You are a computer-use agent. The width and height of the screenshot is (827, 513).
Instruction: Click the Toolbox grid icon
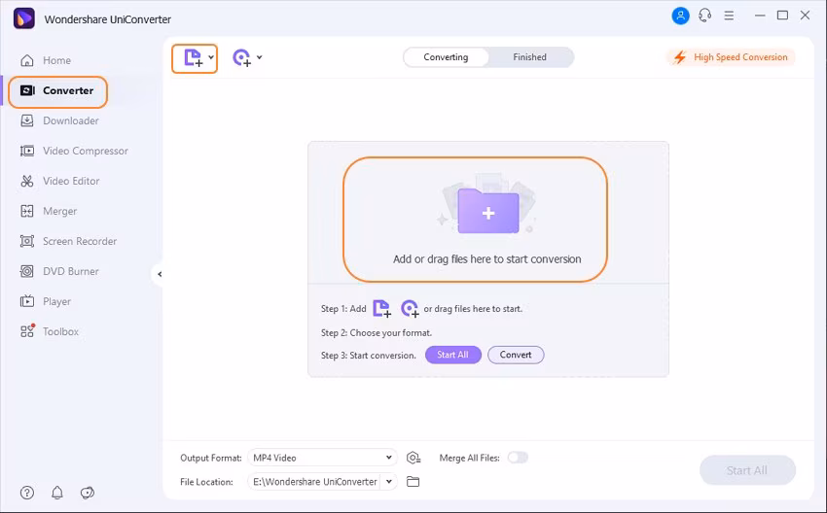coord(27,331)
